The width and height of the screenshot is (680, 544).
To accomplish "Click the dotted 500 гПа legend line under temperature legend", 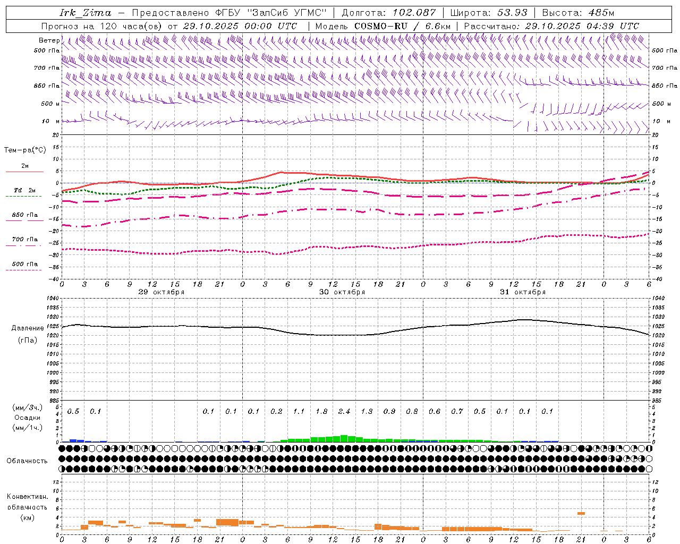I will click(x=24, y=270).
